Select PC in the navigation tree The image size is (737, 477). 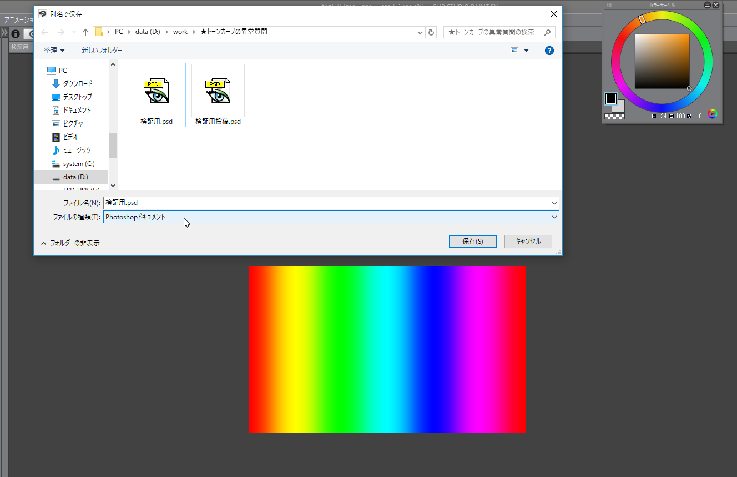click(57, 71)
